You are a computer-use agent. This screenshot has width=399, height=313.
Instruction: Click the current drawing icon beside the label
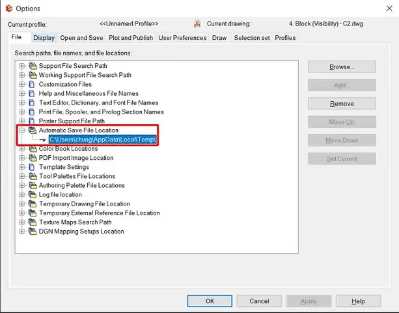197,23
